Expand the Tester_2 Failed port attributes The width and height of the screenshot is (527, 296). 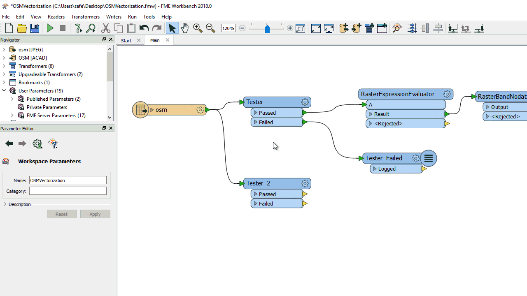pos(256,203)
